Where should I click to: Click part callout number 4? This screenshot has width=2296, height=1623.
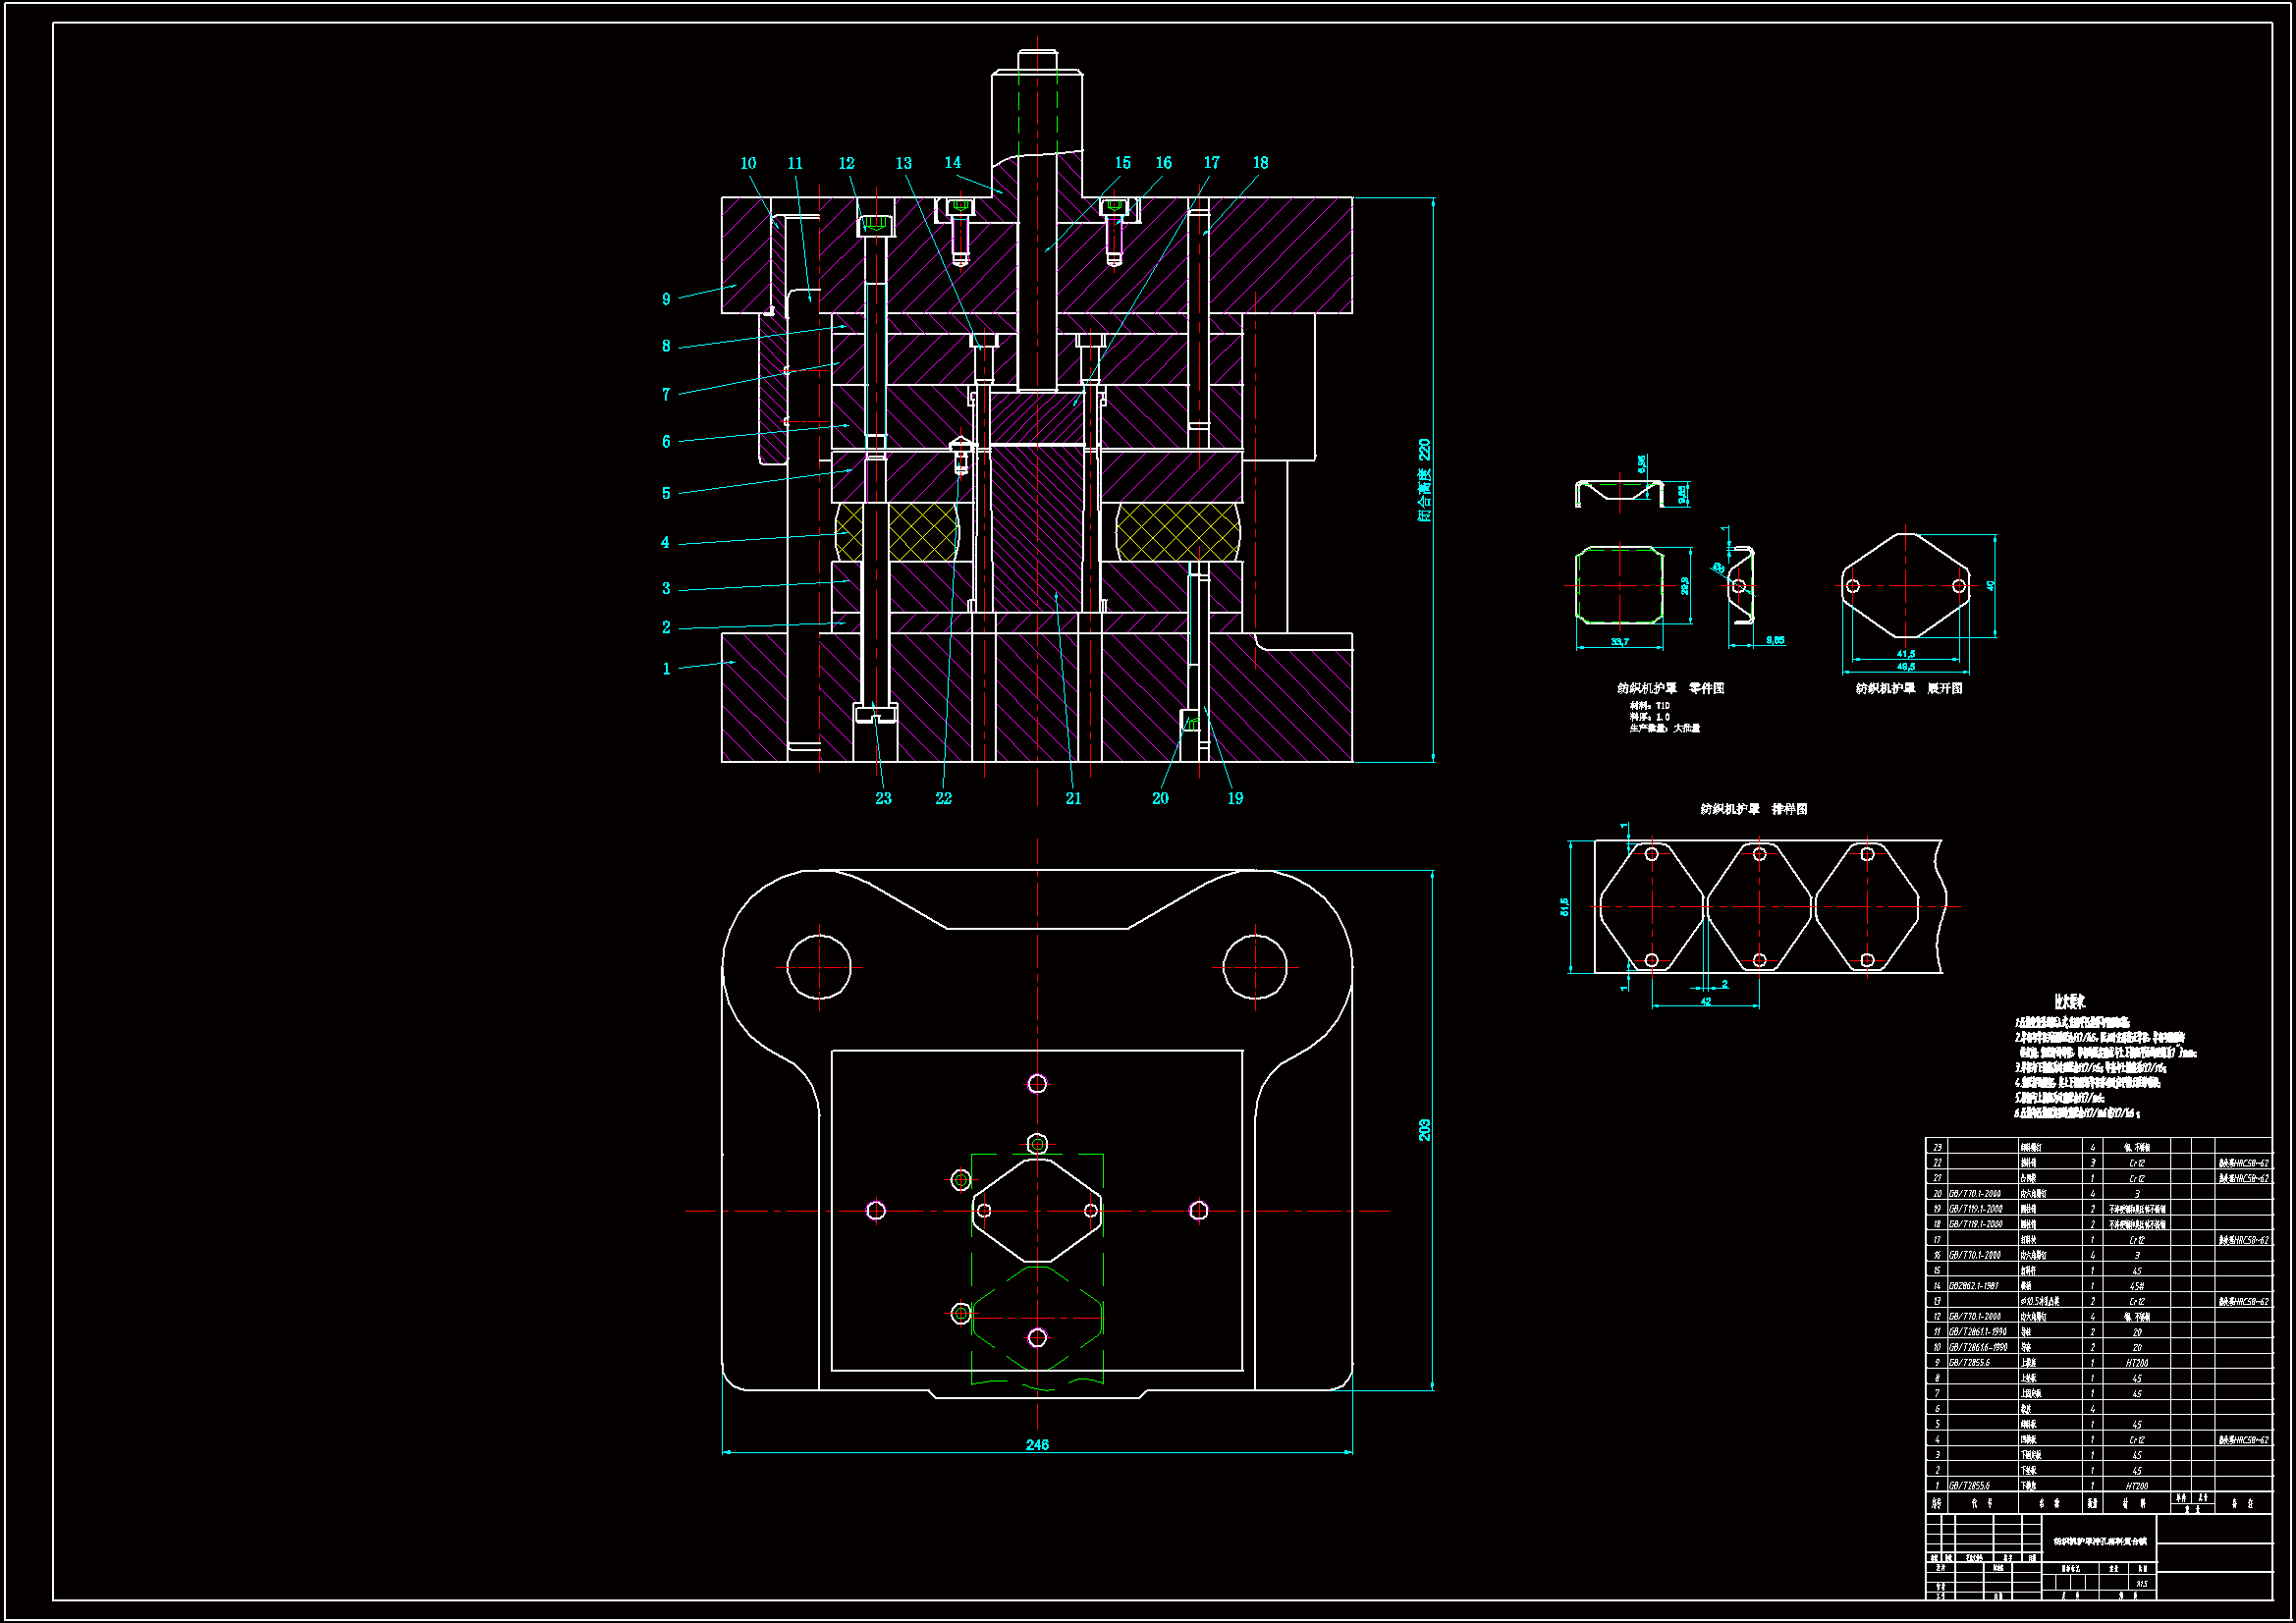[x=665, y=543]
